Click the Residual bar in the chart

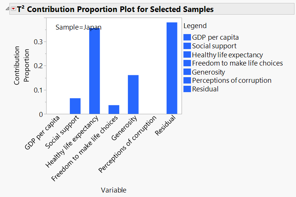(x=172, y=68)
